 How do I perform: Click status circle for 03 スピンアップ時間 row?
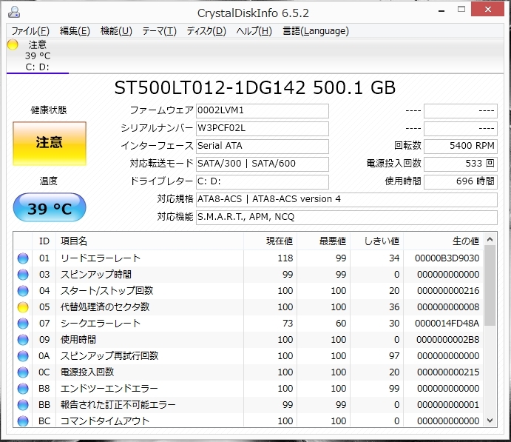click(x=23, y=275)
